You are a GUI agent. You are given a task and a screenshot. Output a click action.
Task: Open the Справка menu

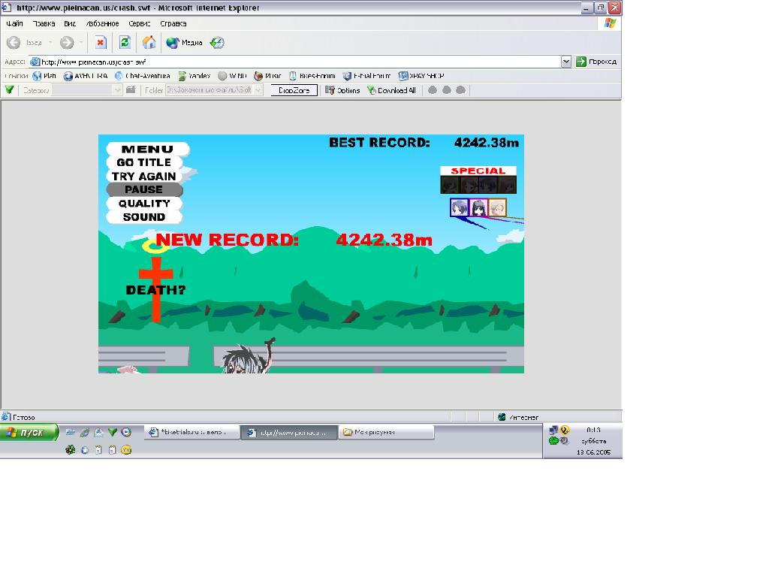pos(173,24)
